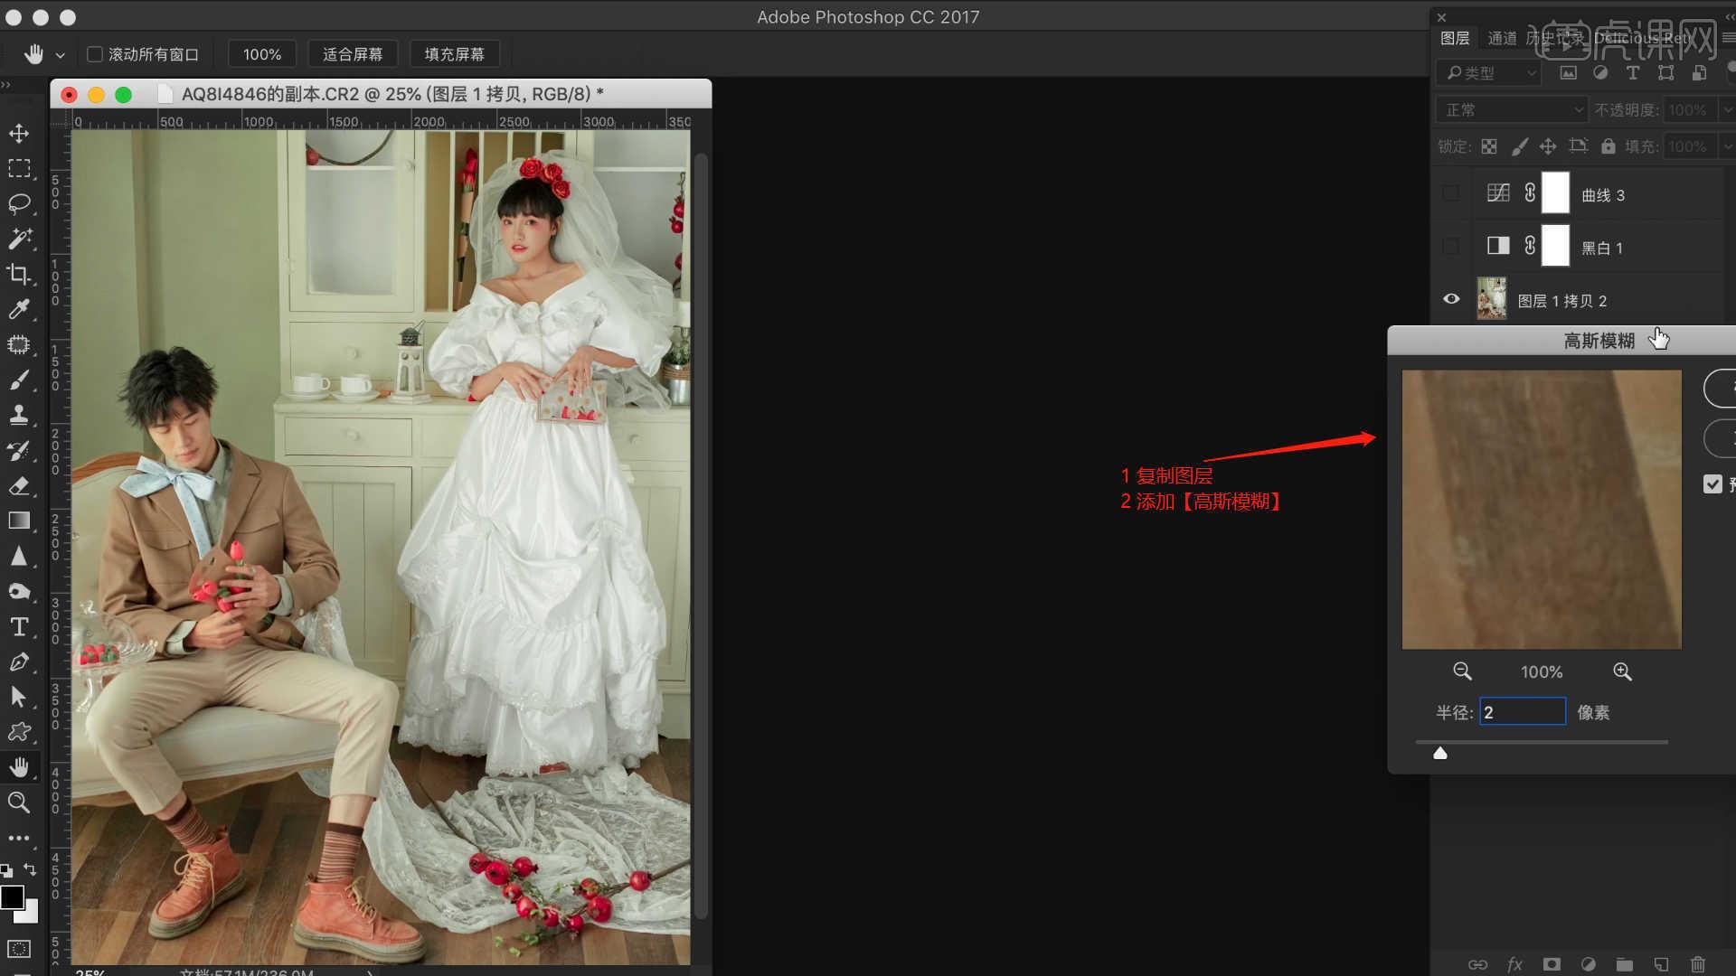The image size is (1736, 976).
Task: Select the Horizontal Type tool
Action: (x=19, y=626)
